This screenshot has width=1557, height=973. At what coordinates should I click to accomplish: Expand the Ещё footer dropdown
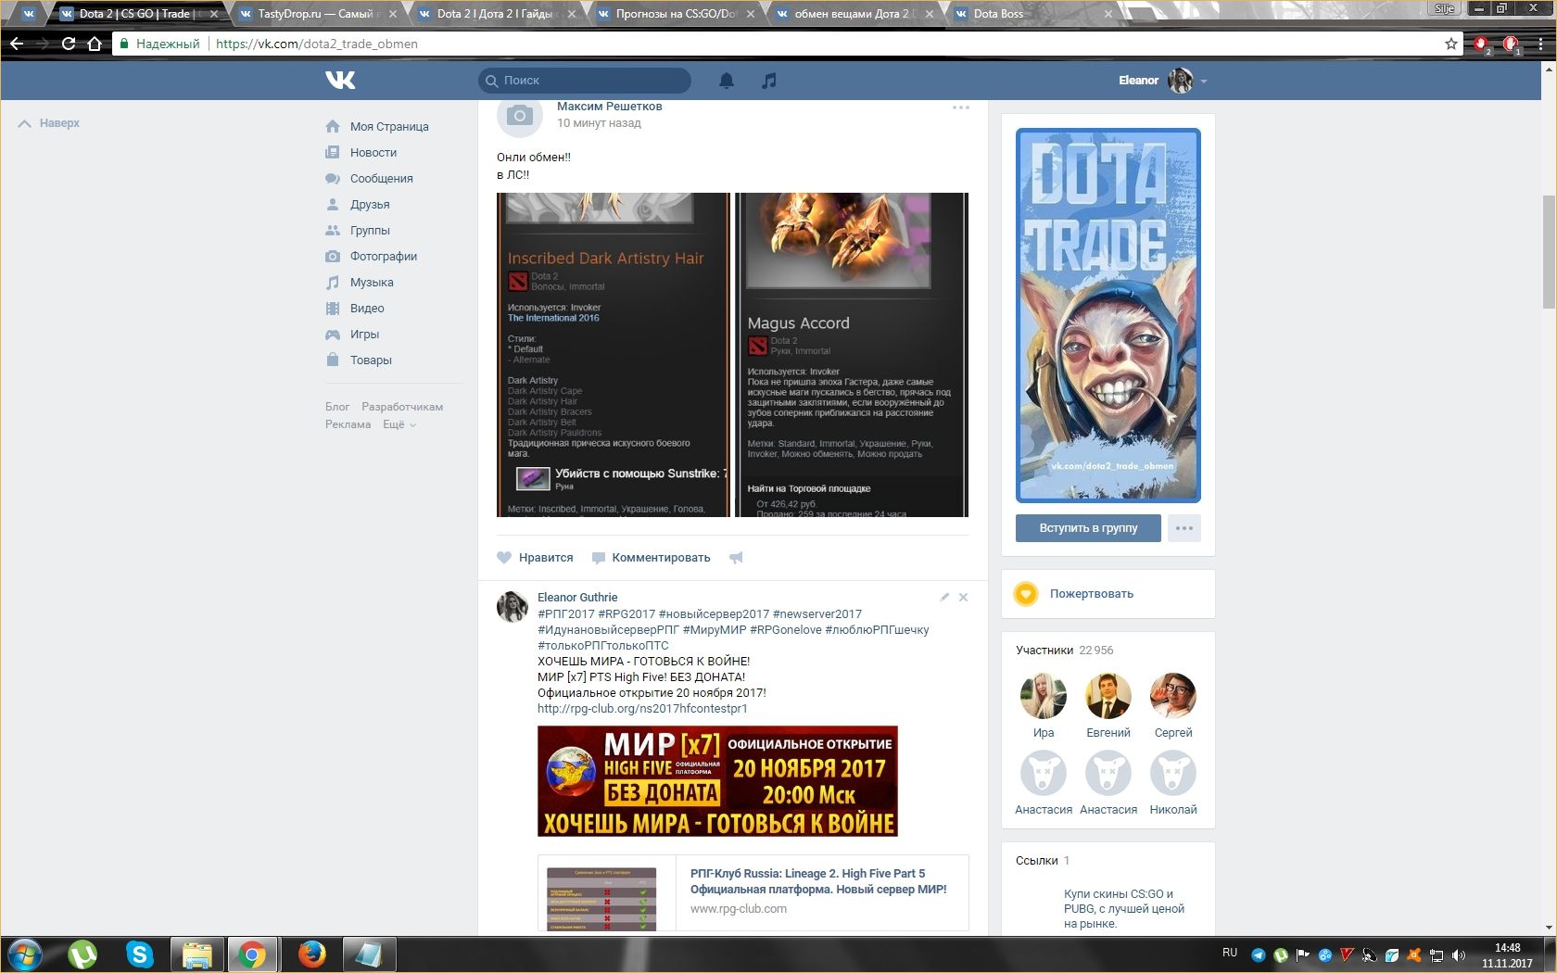(x=399, y=424)
